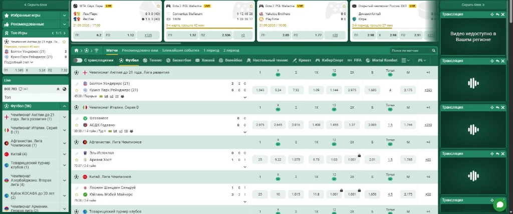
Task: Open +359 markets for Fezzanese match
Action: pos(428,125)
